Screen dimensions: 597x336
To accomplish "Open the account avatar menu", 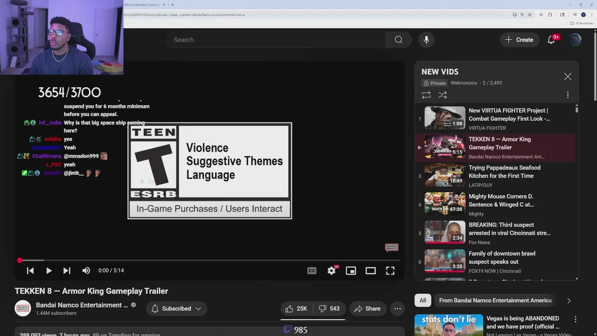I will [575, 40].
